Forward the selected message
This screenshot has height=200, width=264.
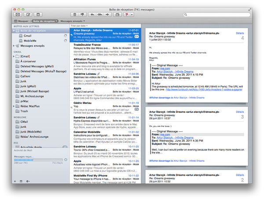pyautogui.click(x=107, y=15)
